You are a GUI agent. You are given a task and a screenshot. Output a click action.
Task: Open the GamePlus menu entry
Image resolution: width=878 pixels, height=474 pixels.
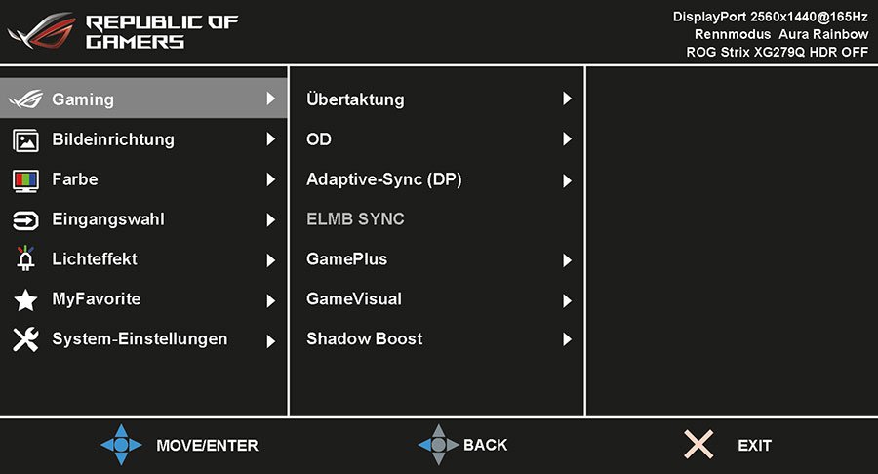(437, 259)
